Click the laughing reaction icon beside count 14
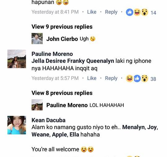The height and width of the screenshot is (157, 167). 137,12
